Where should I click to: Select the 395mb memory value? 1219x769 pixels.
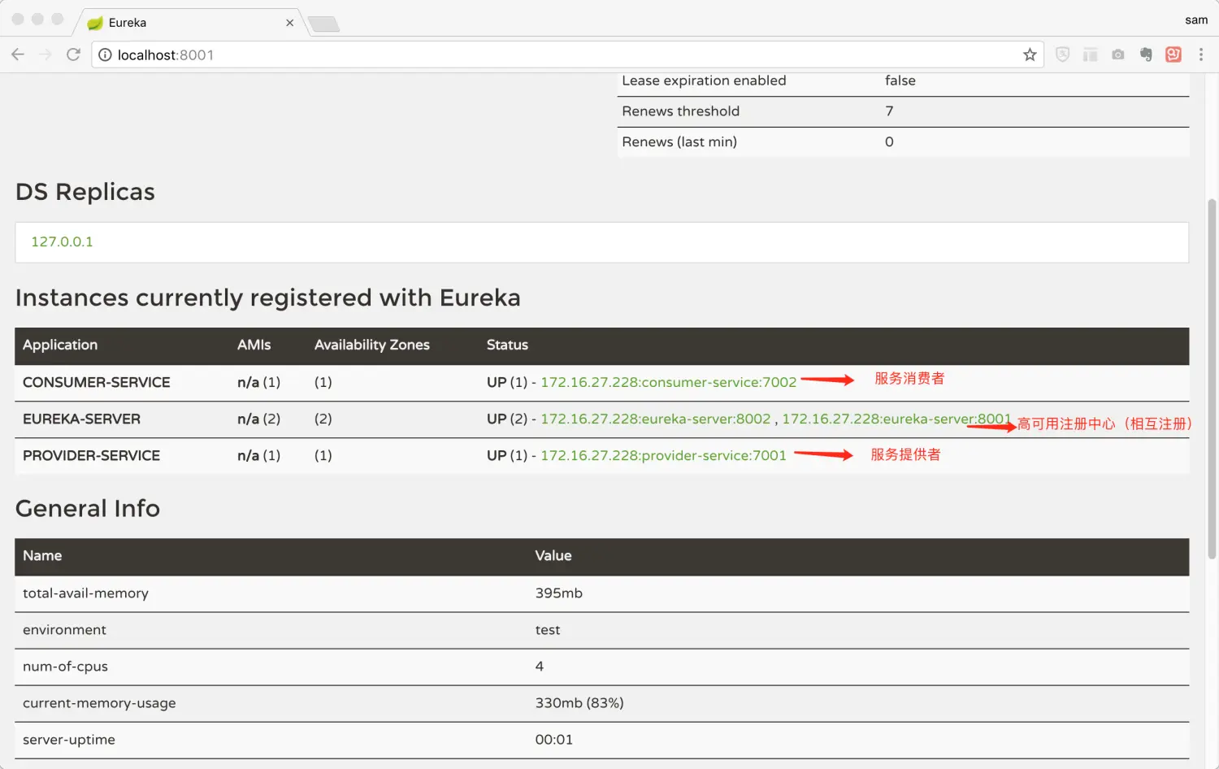(x=558, y=593)
